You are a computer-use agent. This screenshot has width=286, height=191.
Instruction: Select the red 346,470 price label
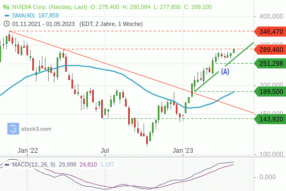[270, 31]
